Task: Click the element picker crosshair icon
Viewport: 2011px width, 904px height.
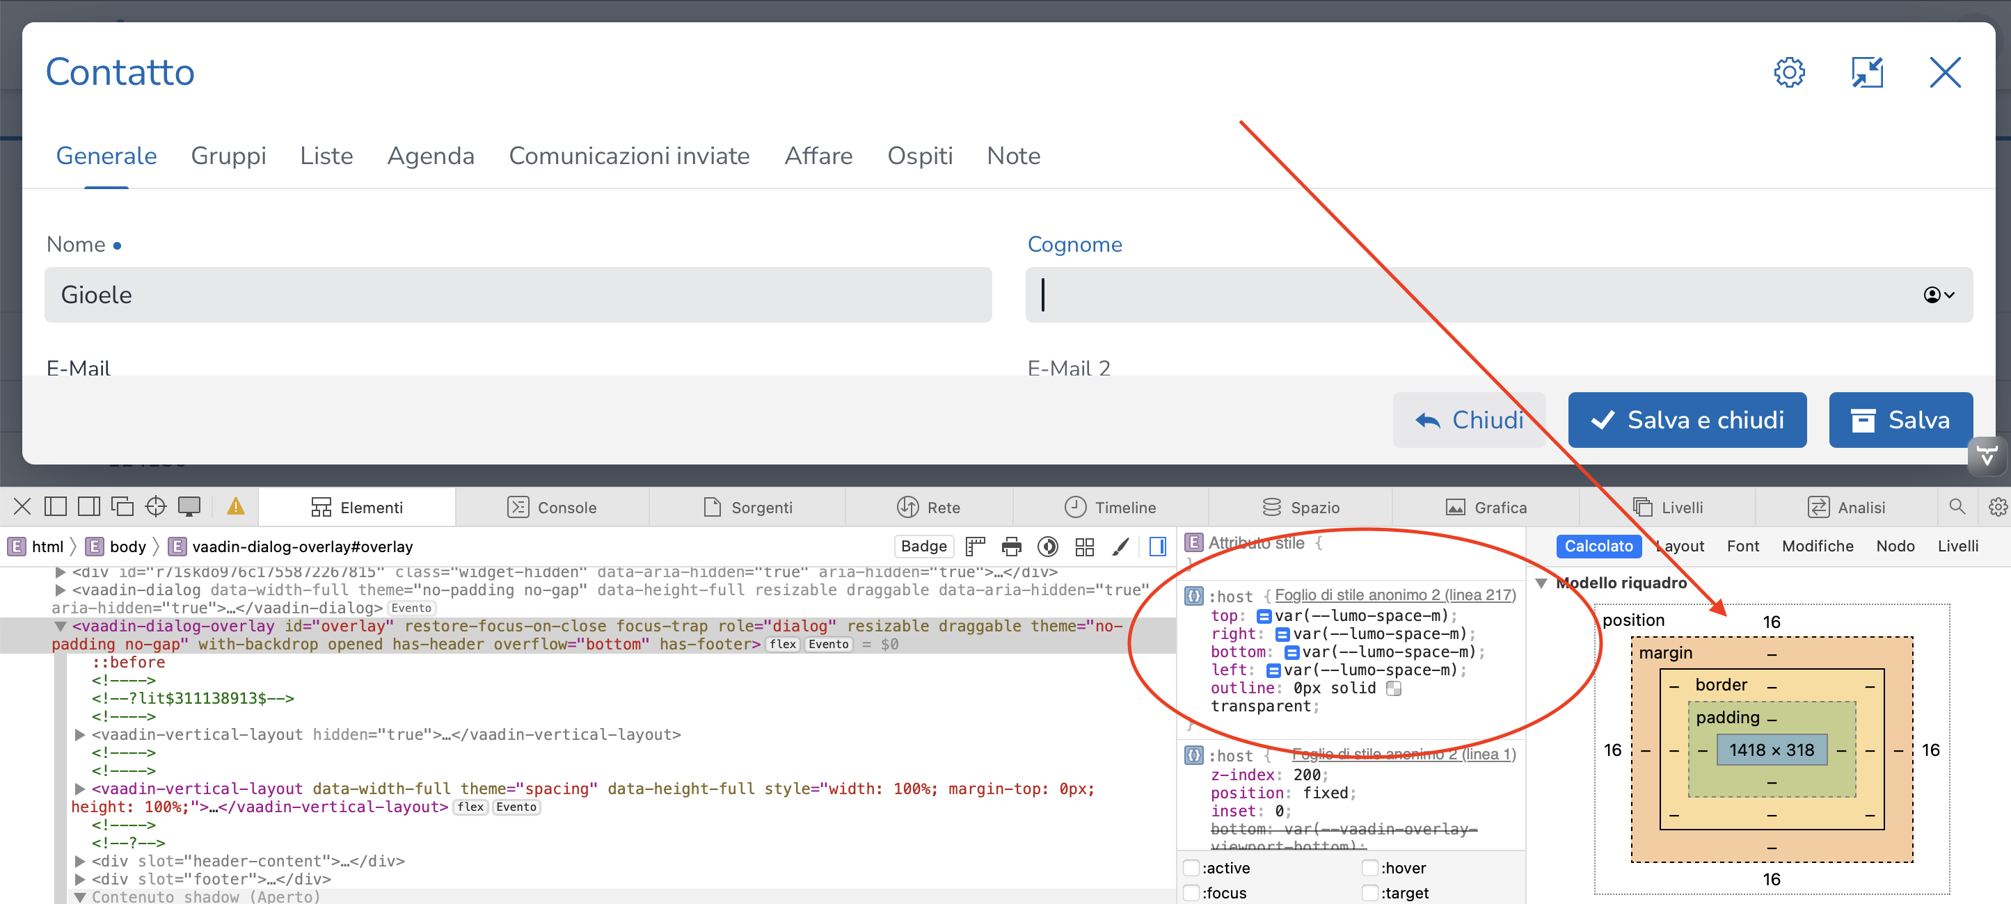Action: (x=155, y=507)
